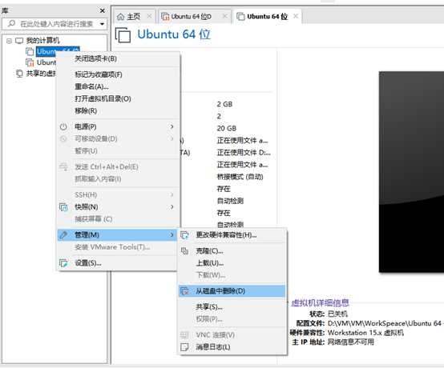This screenshot has height=368, width=444.
Task: Click the clone icon beside 克隆(C)...
Action: (184, 250)
